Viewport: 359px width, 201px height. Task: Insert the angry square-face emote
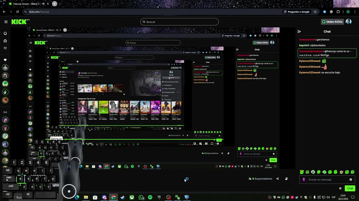[x=307, y=172]
